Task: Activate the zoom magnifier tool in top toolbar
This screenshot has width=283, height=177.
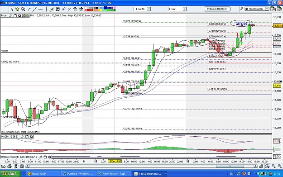Action: tap(23, 9)
